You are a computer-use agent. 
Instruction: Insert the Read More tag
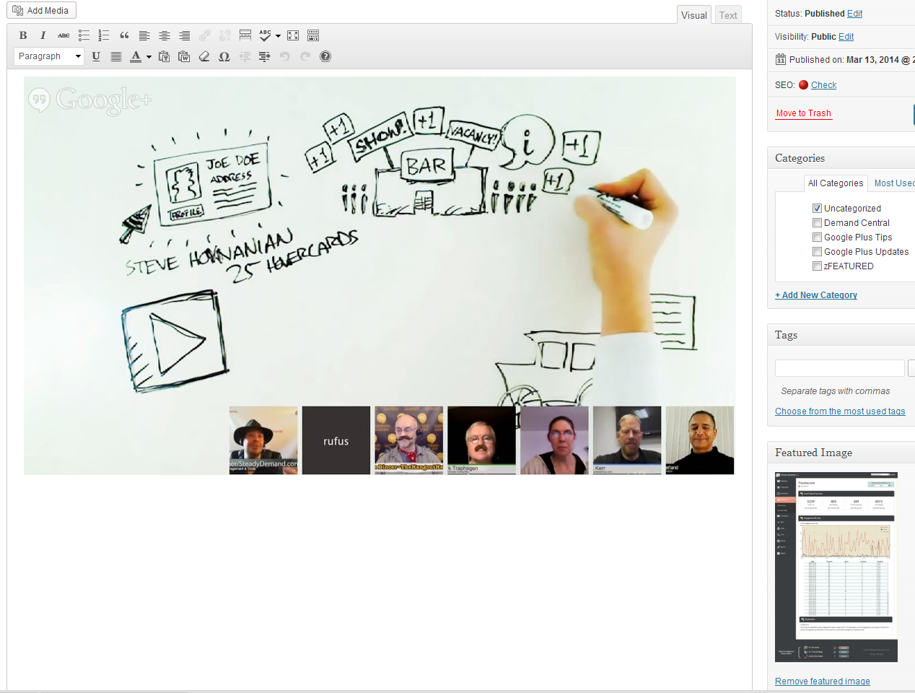tap(245, 35)
